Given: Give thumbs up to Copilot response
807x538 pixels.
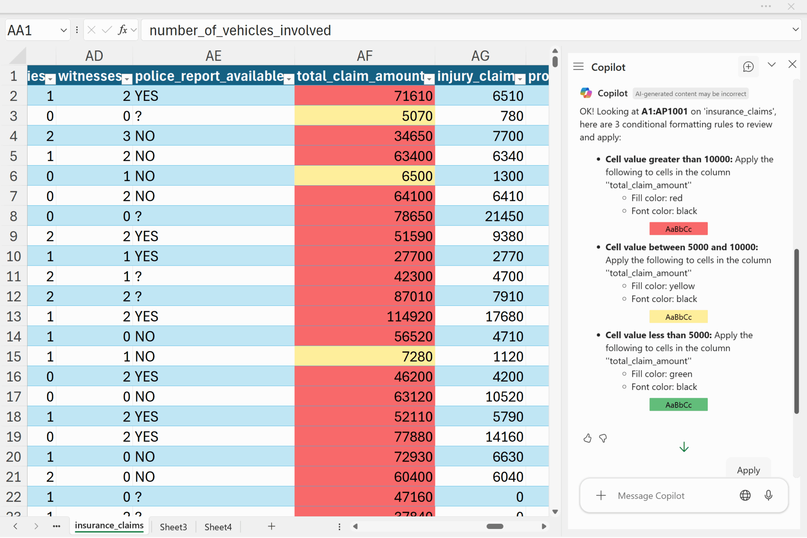Looking at the screenshot, I should coord(587,438).
